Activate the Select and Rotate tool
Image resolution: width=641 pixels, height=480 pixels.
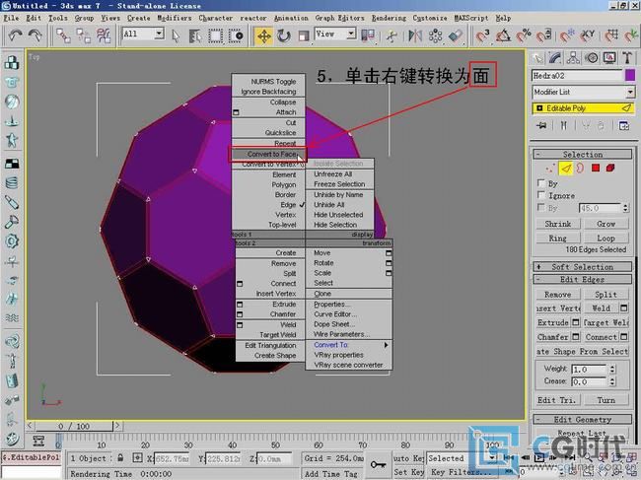[283, 35]
